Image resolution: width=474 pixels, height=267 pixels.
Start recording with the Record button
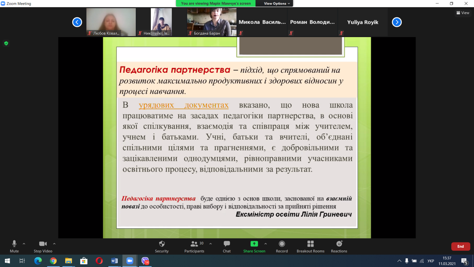pyautogui.click(x=282, y=246)
